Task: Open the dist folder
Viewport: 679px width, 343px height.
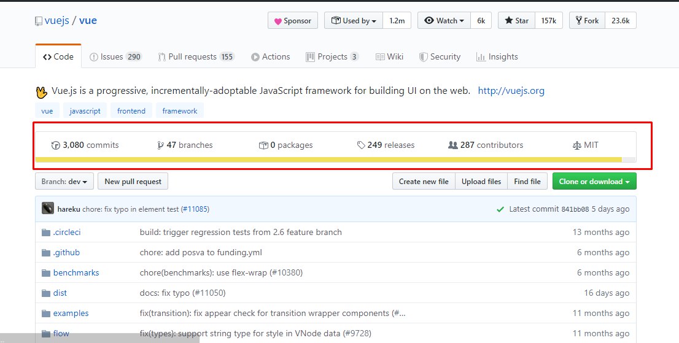Action: tap(60, 293)
